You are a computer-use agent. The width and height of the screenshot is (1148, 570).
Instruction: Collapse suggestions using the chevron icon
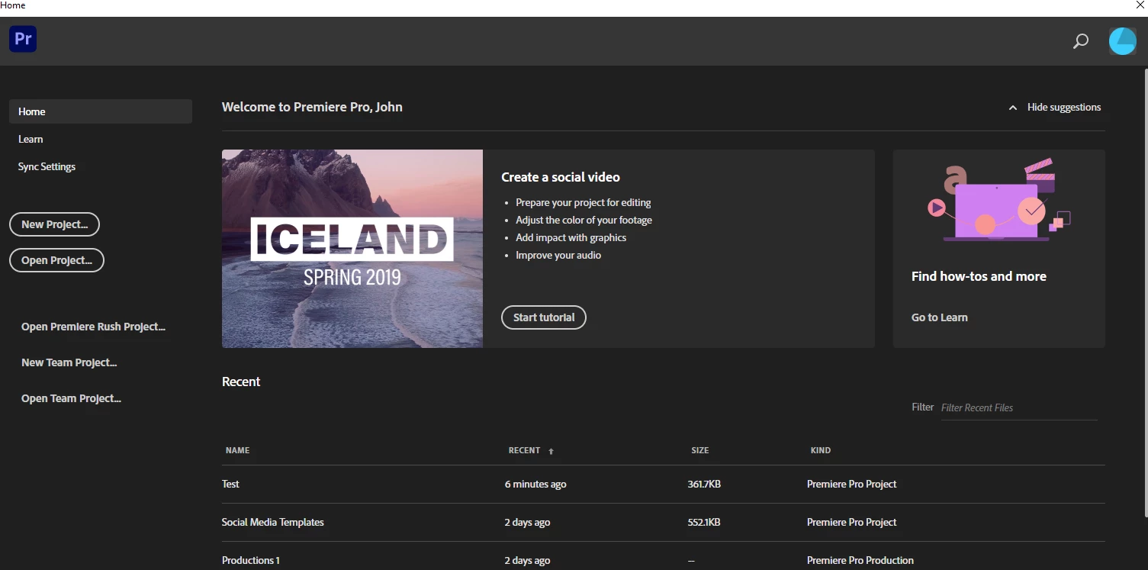click(x=1013, y=108)
